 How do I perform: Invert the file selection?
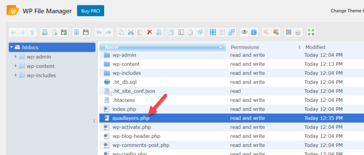pos(231,32)
